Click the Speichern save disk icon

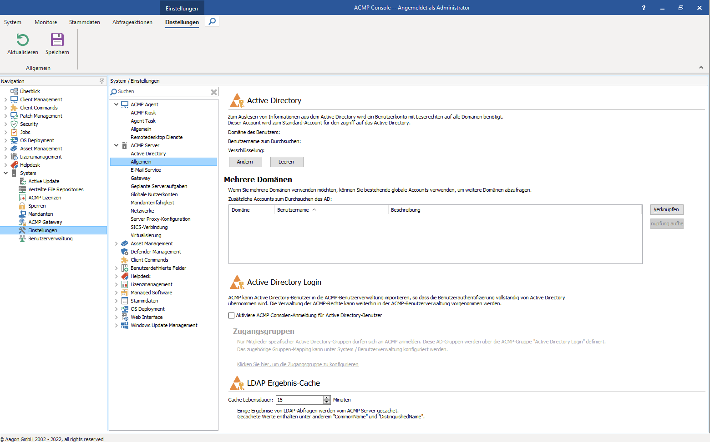click(x=57, y=40)
